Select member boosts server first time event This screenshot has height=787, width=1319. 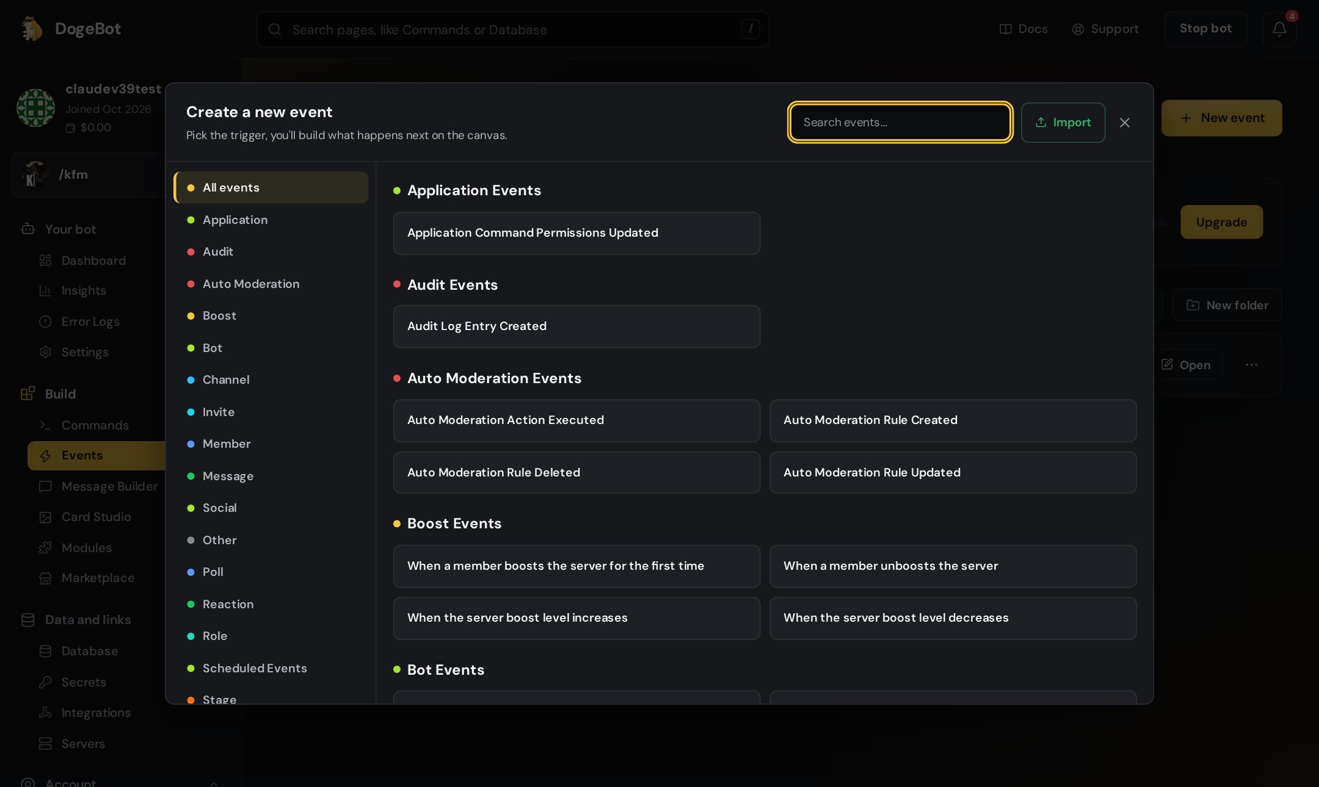(x=576, y=566)
